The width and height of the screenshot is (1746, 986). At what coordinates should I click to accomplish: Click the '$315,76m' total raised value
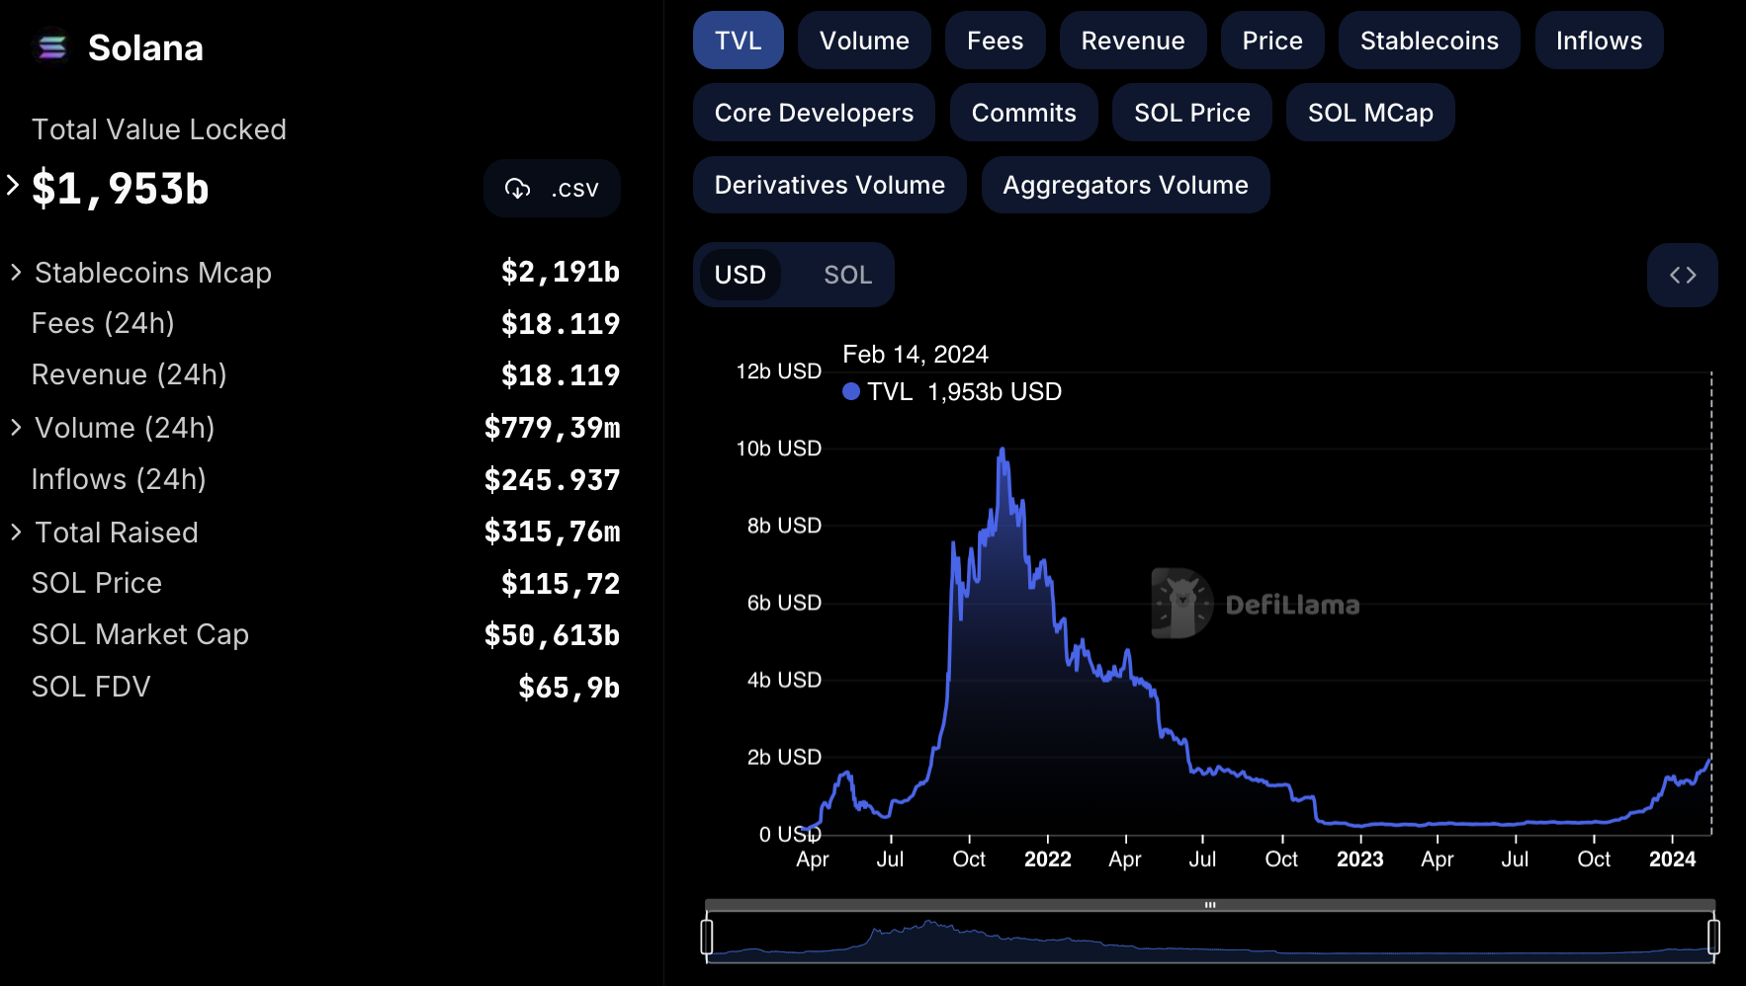click(552, 532)
